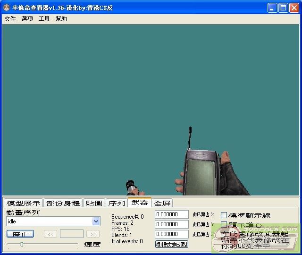
Task: Open the 選項 menu
Action: coord(27,19)
